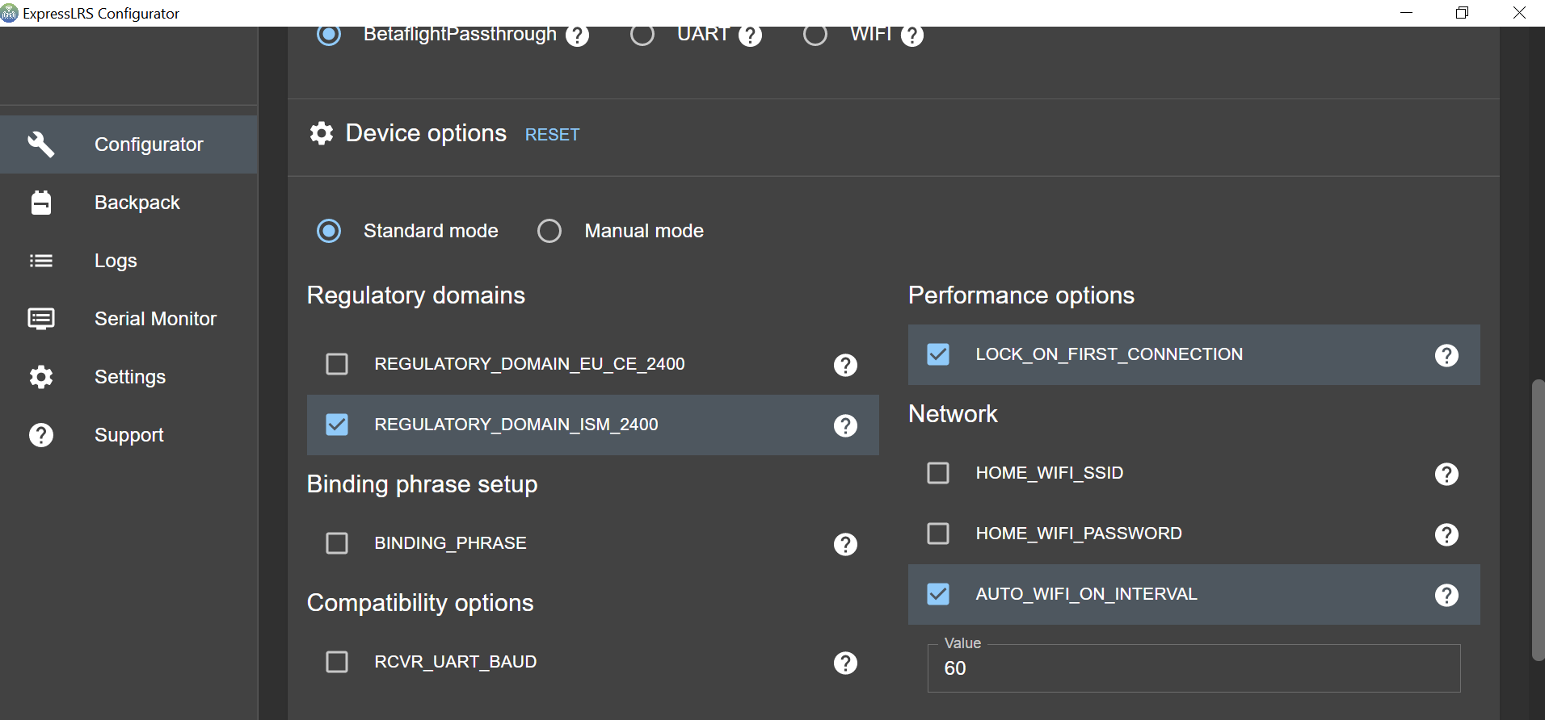Show help for UART flashing method
Image resolution: width=1545 pixels, height=720 pixels.
click(750, 36)
